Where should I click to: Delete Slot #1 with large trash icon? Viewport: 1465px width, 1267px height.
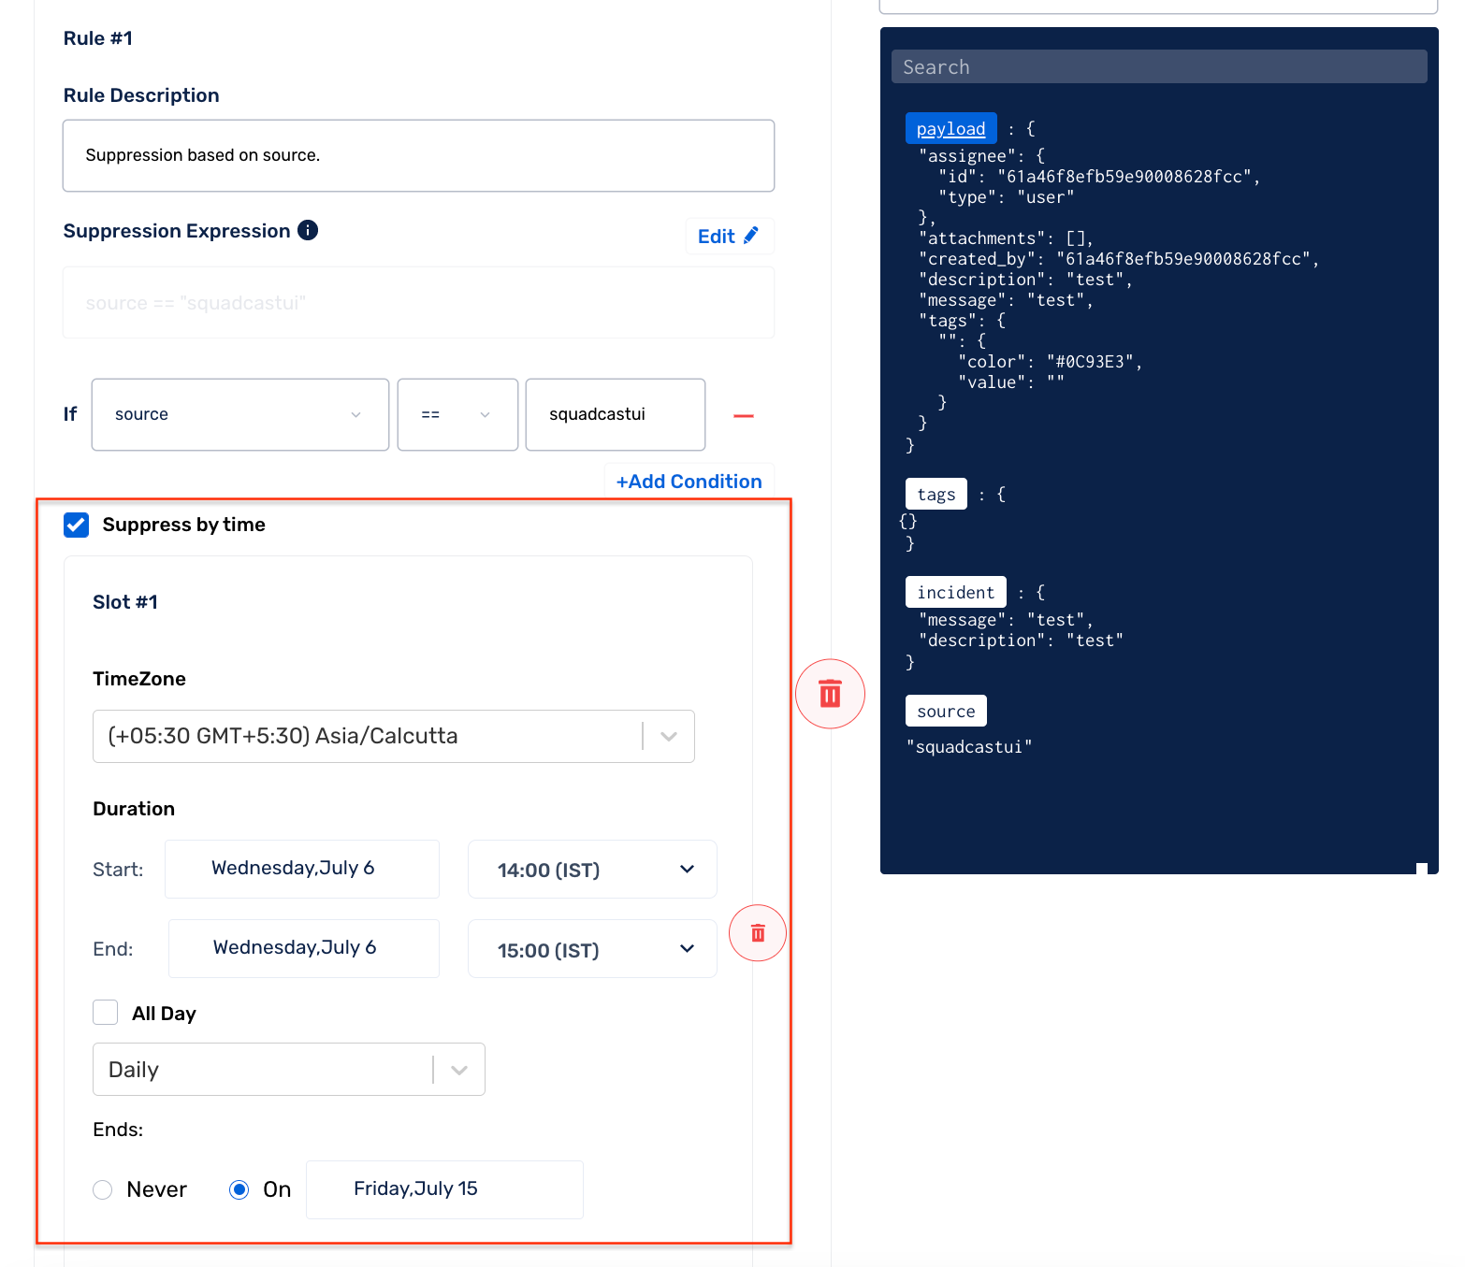pyautogui.click(x=830, y=694)
